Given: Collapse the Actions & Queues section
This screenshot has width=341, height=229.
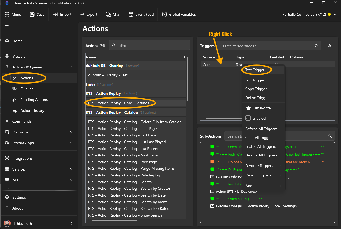Looking at the screenshot, I should pyautogui.click(x=71, y=67).
